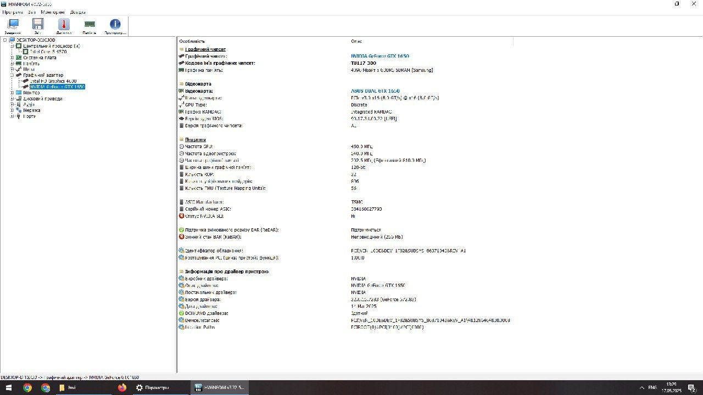The height and width of the screenshot is (395, 703).
Task: Open the notification center icon
Action: (x=691, y=387)
